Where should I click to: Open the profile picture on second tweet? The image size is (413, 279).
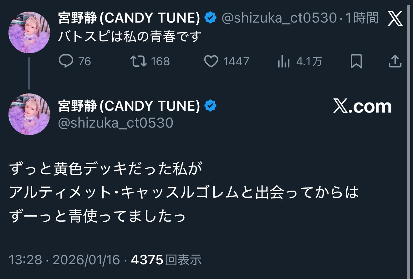(x=29, y=114)
